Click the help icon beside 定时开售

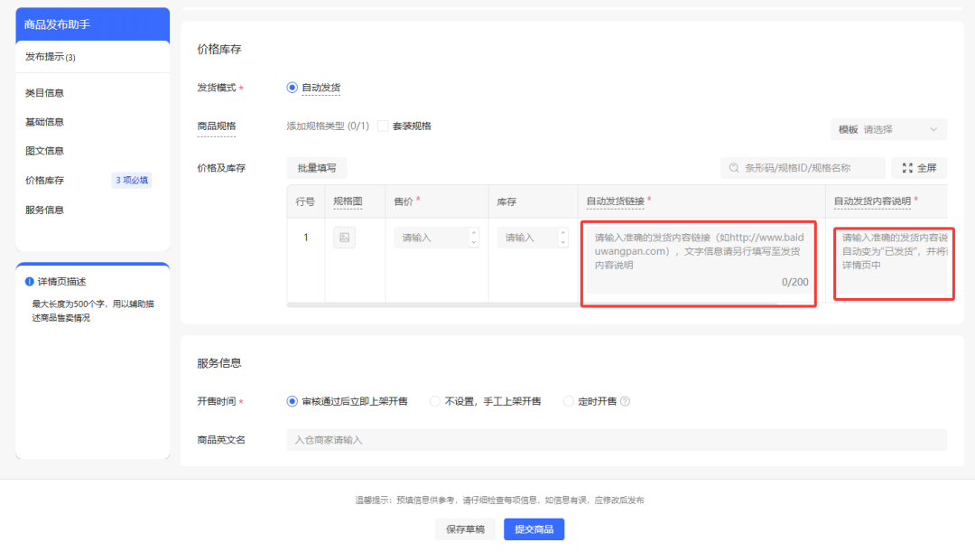click(625, 401)
